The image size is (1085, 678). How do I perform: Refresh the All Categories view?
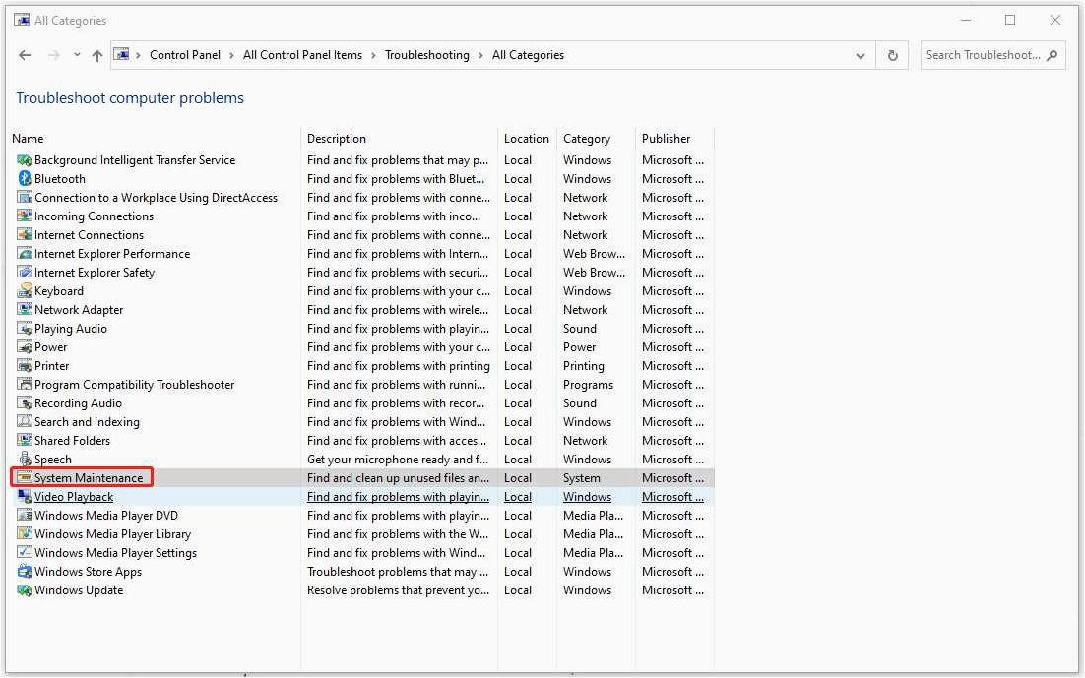[x=893, y=55]
